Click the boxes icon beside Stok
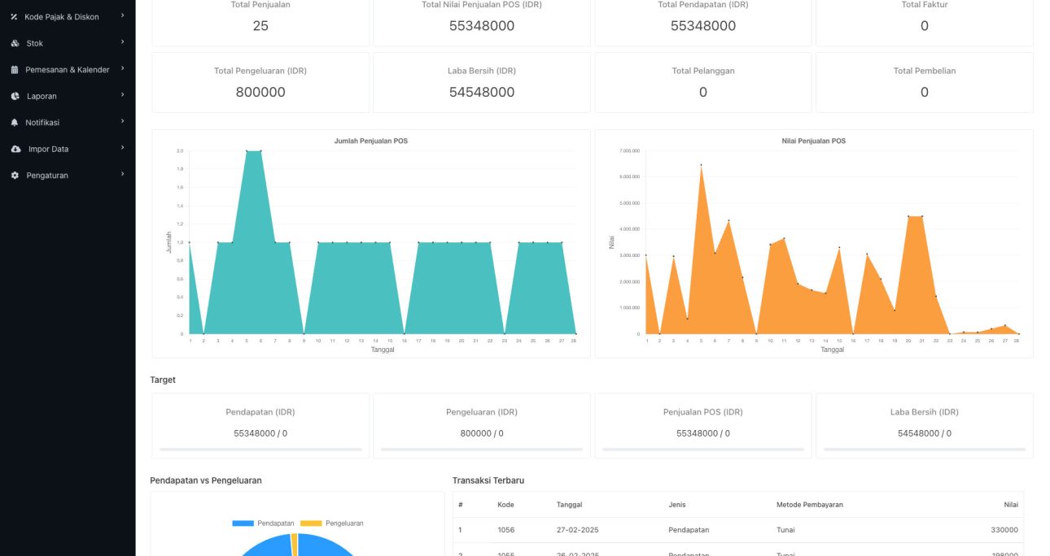Image resolution: width=1050 pixels, height=556 pixels. tap(15, 43)
